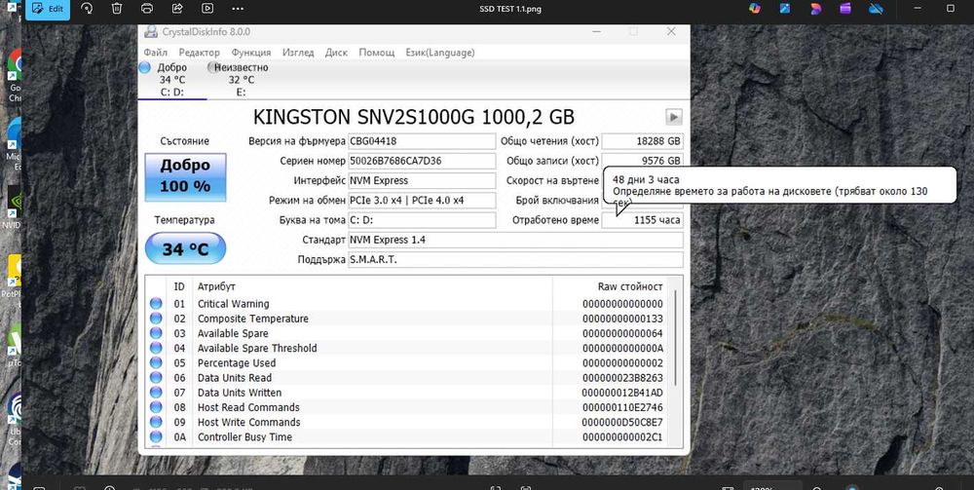Click the gray status orb for disk E:
The height and width of the screenshot is (490, 974).
pos(213,67)
